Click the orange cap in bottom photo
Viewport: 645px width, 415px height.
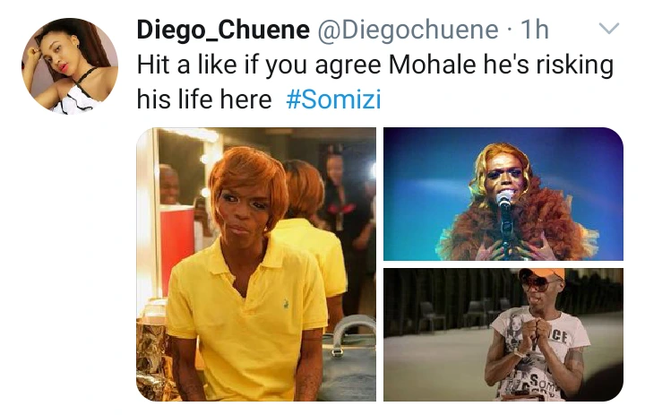[x=543, y=273]
